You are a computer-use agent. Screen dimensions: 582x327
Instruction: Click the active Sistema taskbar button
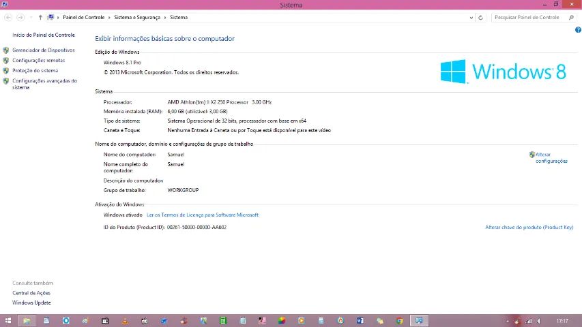tap(419, 321)
